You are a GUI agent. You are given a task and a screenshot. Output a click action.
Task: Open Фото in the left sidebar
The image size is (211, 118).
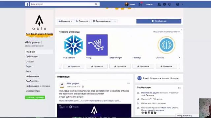(28, 71)
